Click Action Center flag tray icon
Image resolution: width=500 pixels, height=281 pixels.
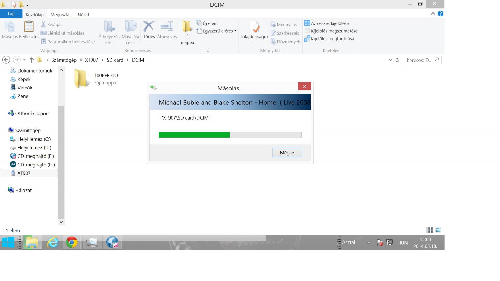tap(380, 243)
